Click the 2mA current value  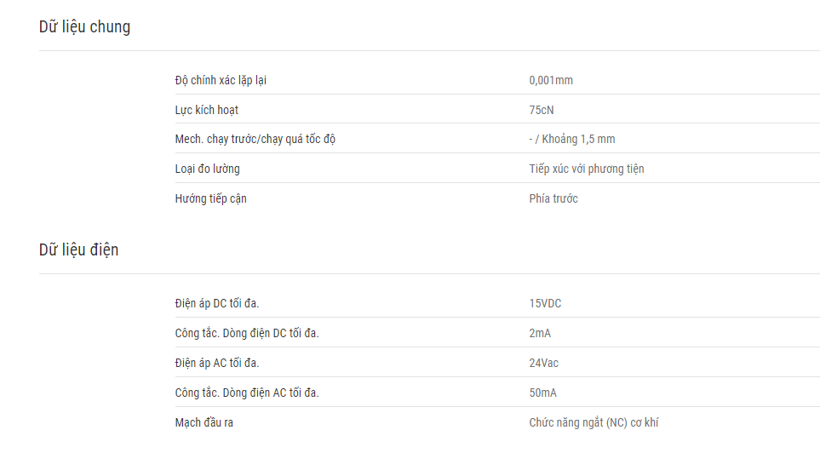click(540, 333)
